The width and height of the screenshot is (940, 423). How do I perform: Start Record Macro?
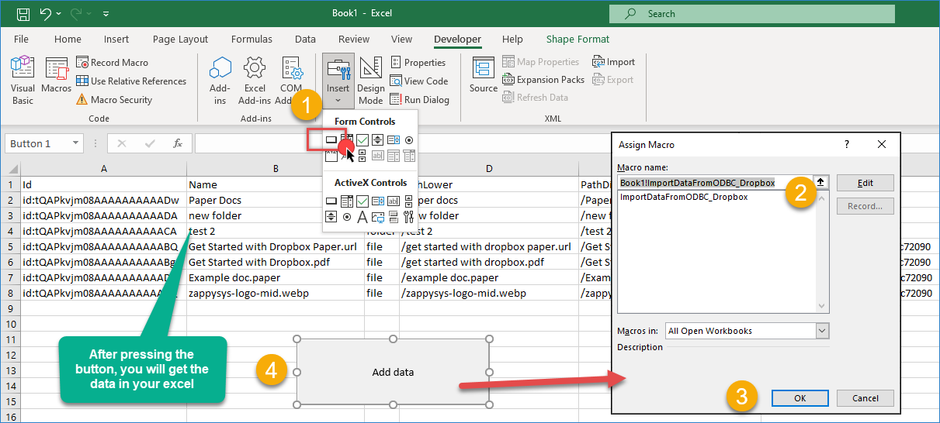[x=112, y=63]
